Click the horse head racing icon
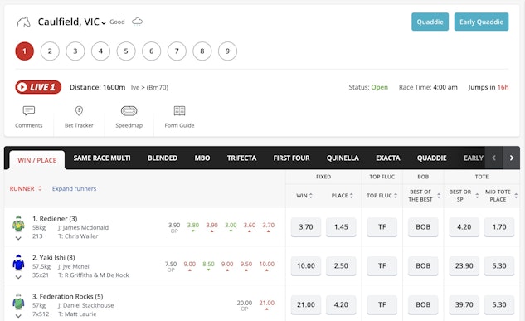The width and height of the screenshot is (525, 321). 24,22
